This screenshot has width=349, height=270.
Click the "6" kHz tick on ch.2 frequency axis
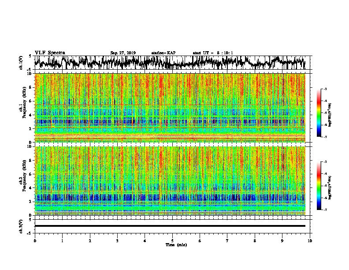point(30,174)
